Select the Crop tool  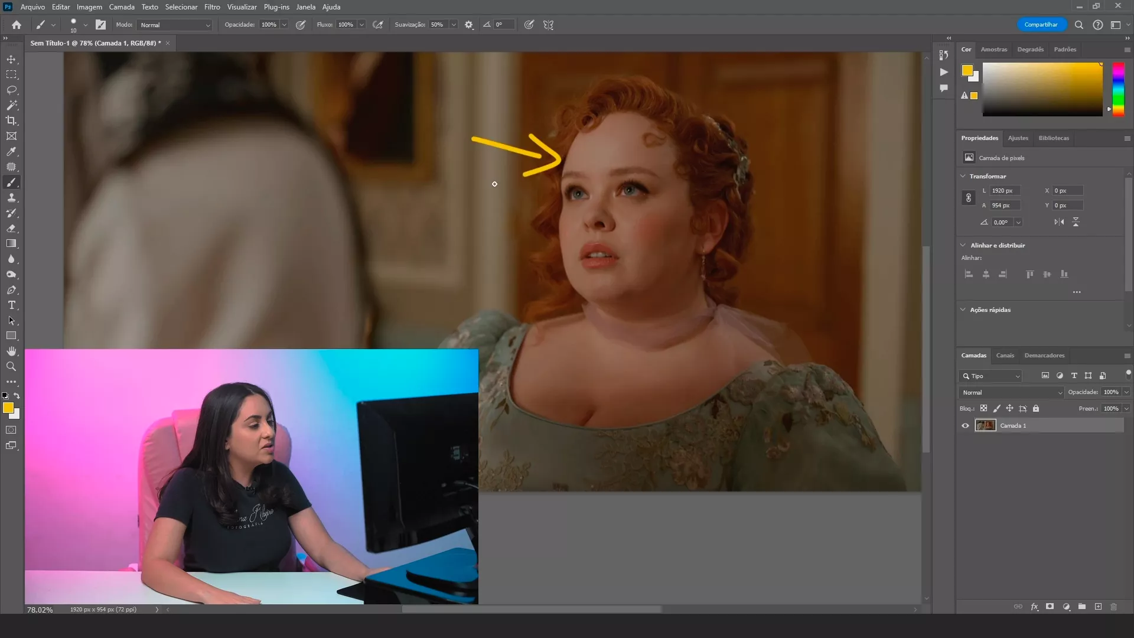pyautogui.click(x=11, y=121)
